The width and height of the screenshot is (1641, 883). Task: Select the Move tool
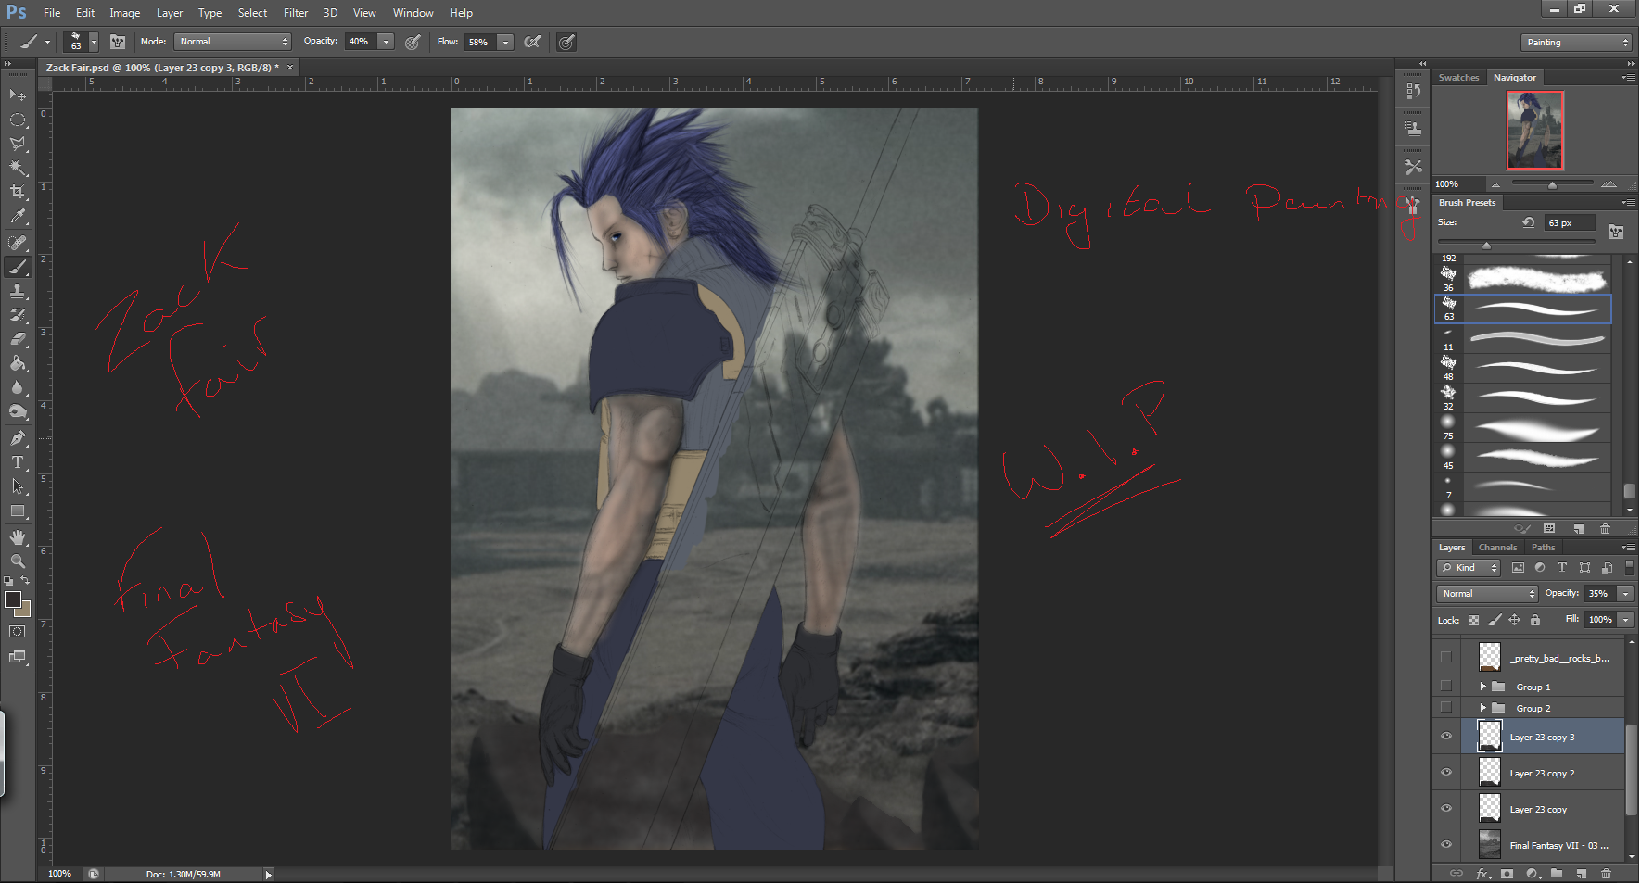pyautogui.click(x=18, y=95)
